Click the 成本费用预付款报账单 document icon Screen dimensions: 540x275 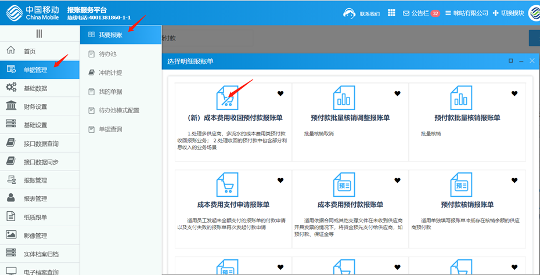[344, 184]
